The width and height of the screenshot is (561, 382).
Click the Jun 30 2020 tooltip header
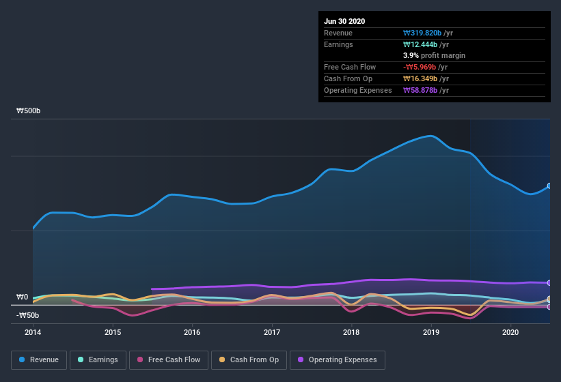click(344, 21)
